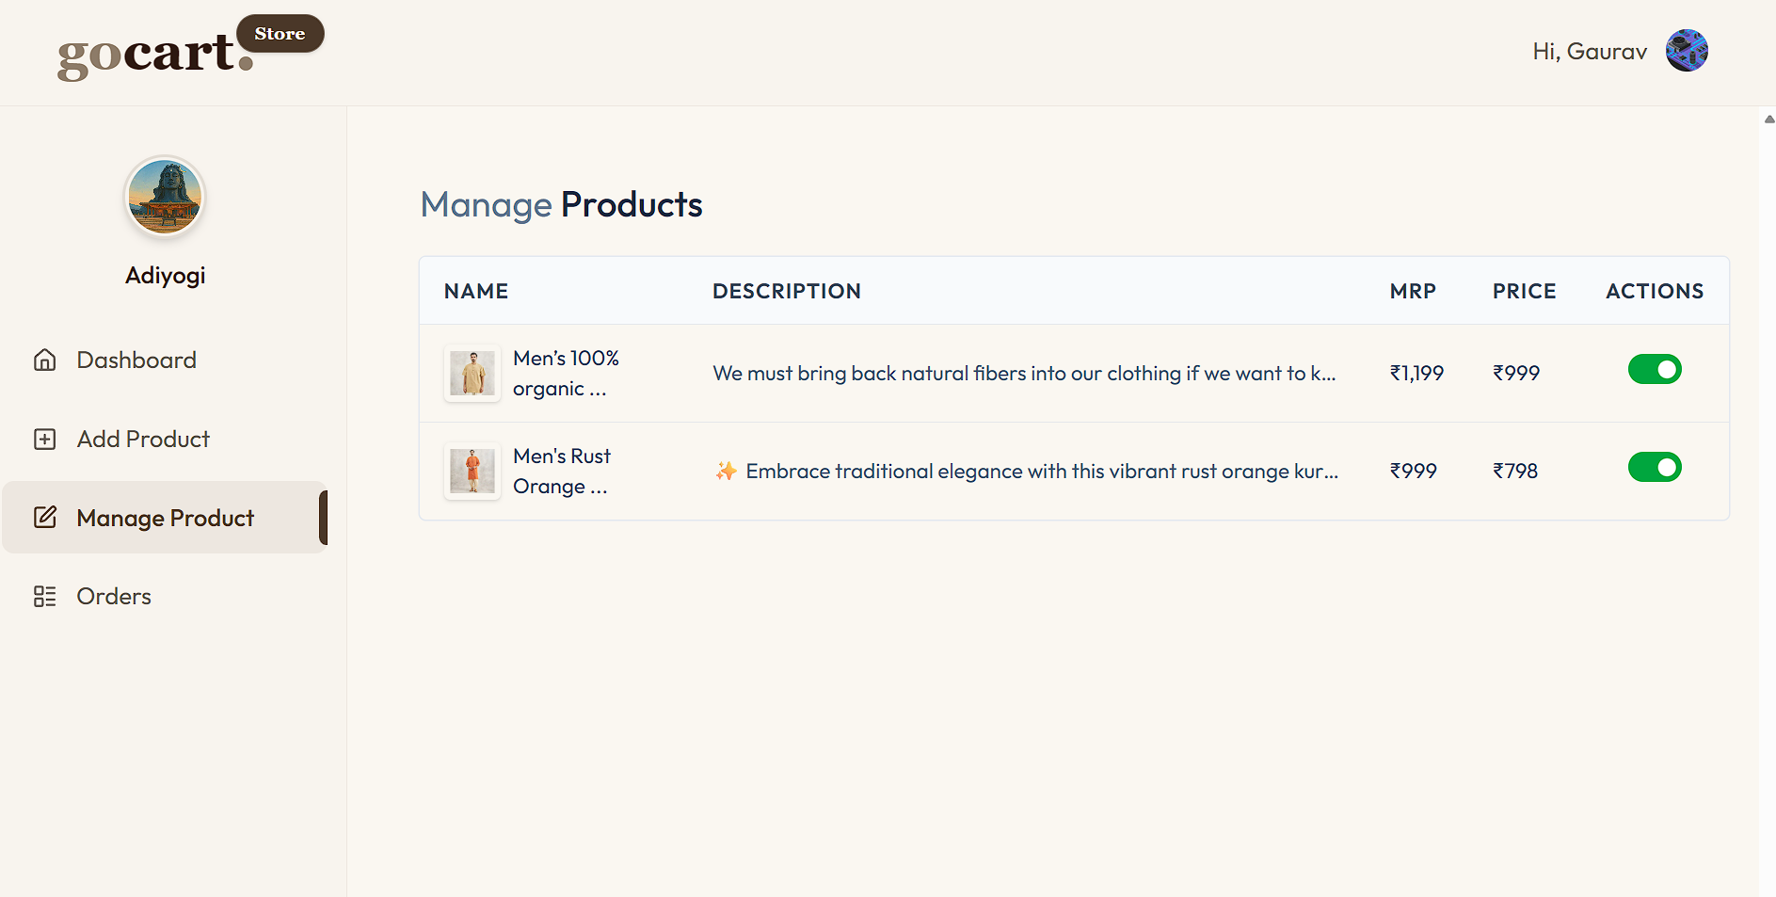Click the Adiyogi store name
The width and height of the screenshot is (1776, 897).
166,276
